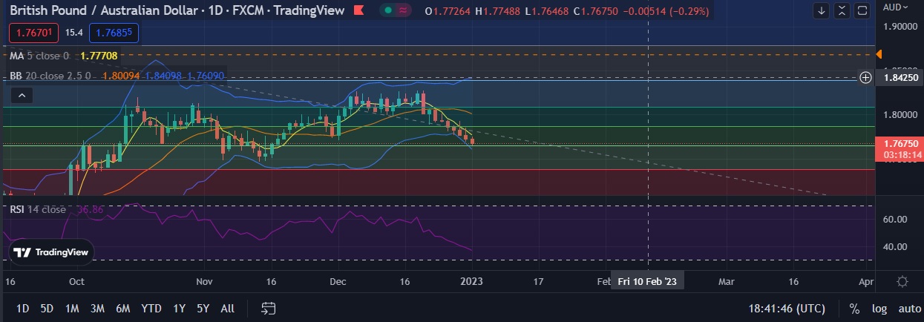This screenshot has width=924, height=322.
Task: Click the orange alert arrow marker on price axis
Action: [879, 54]
